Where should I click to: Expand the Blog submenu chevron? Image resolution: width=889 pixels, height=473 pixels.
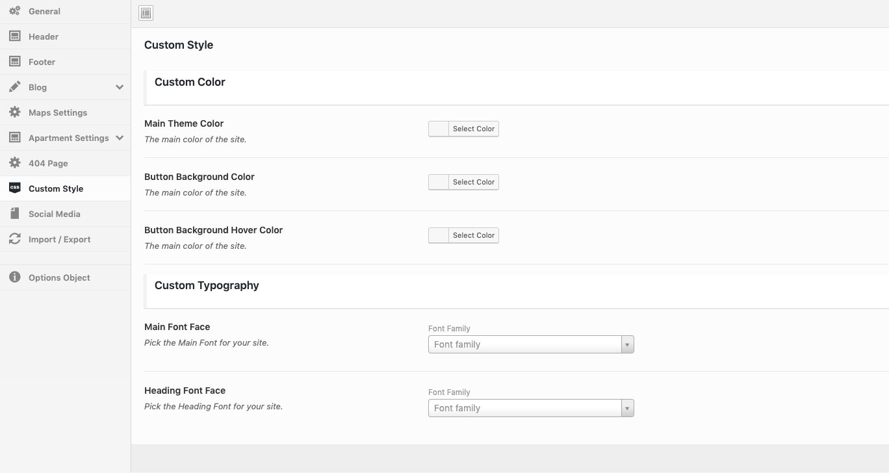(120, 87)
